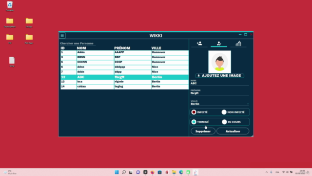Open the Chat app on taskbar
The image size is (312, 176).
click(138, 172)
